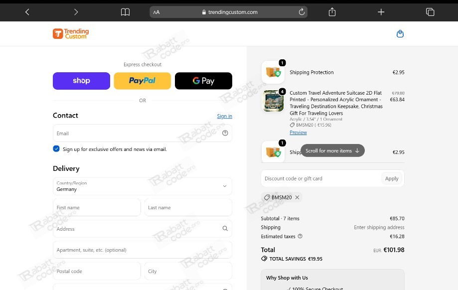Open the Preview link for the ornament
Screen dimensions: 458x290
tap(298, 133)
